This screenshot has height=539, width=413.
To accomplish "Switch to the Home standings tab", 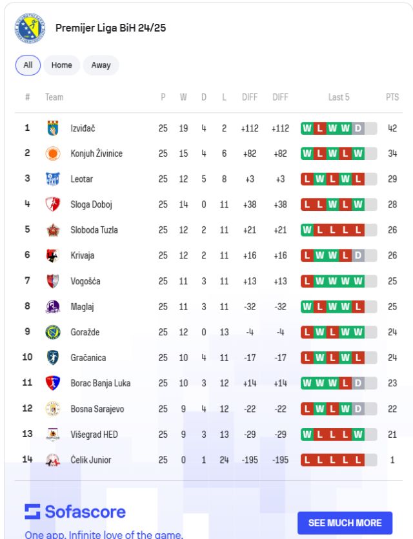I will (62, 65).
